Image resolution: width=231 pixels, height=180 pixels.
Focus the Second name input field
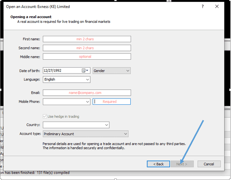point(87,48)
